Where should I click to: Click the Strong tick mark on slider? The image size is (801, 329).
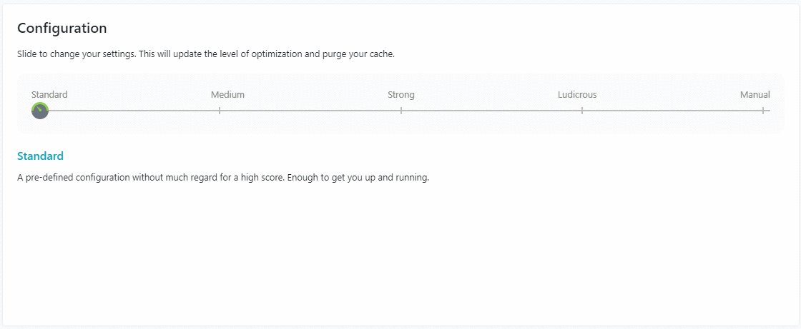tap(401, 111)
